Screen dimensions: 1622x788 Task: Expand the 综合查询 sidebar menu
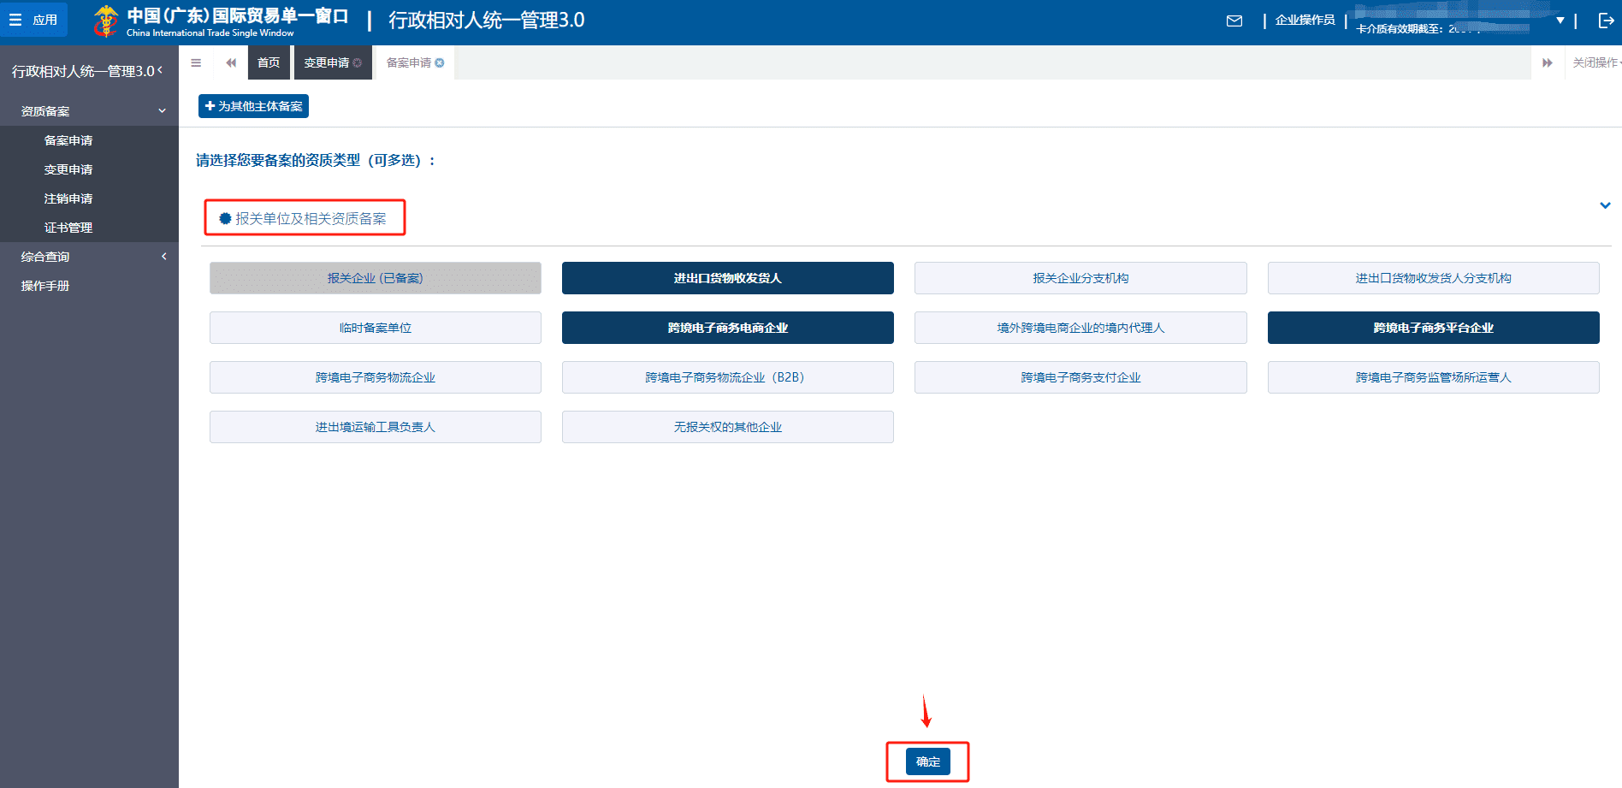(x=163, y=257)
